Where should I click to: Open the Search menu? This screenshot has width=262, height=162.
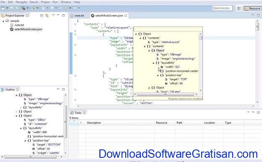(34, 2)
